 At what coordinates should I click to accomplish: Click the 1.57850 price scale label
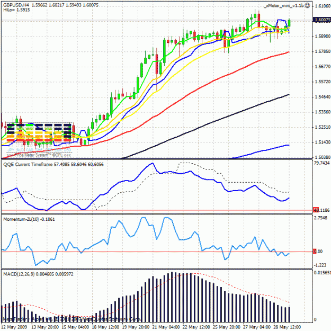point(323,51)
